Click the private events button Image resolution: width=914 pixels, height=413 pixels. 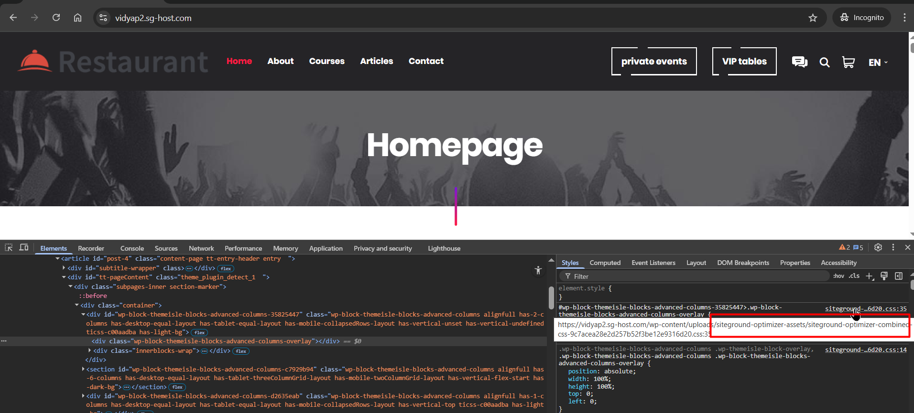653,61
